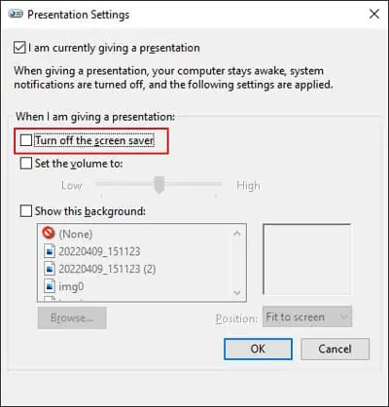Screen dimensions: 389x407
Task: Tick the Show this background checkbox
Action: 26,211
